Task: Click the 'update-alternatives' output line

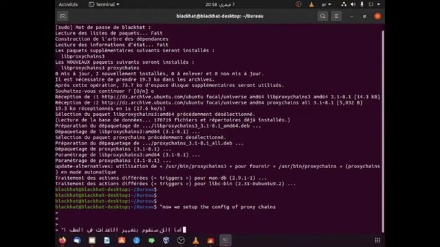Action: pos(217,169)
